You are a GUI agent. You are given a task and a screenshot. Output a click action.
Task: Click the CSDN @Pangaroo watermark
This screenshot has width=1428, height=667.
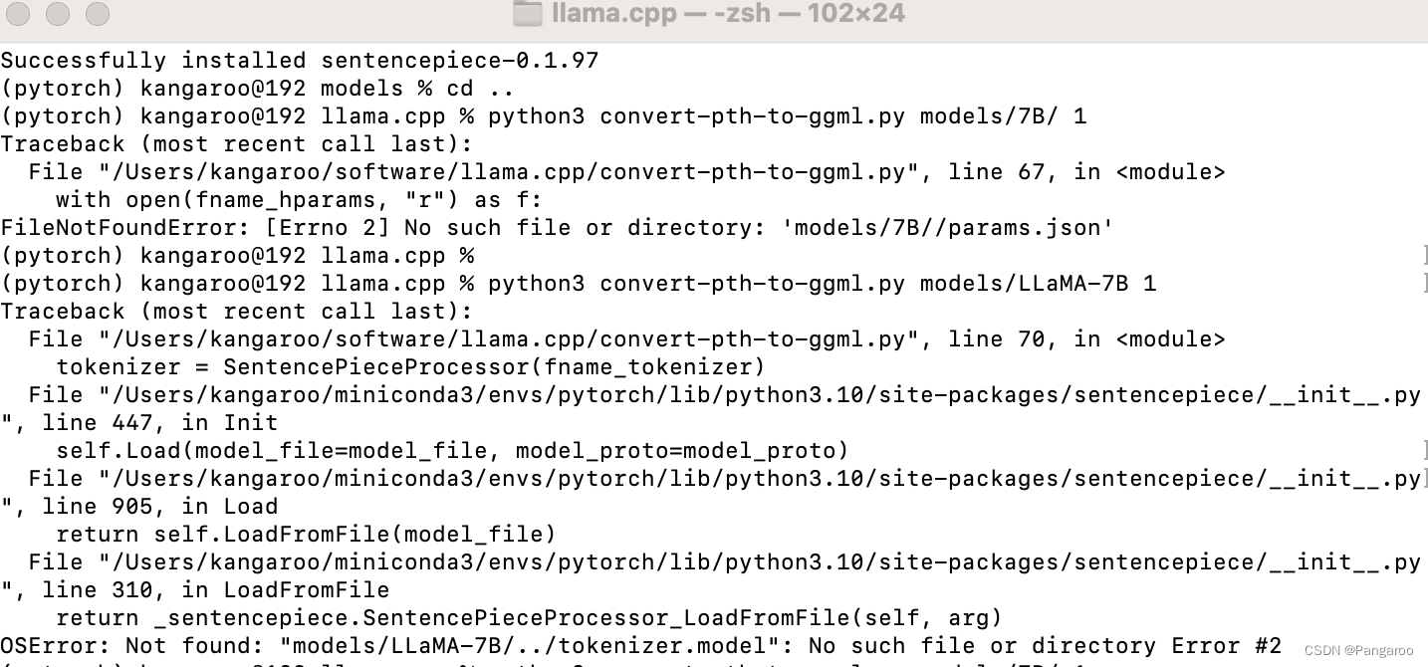click(1358, 650)
